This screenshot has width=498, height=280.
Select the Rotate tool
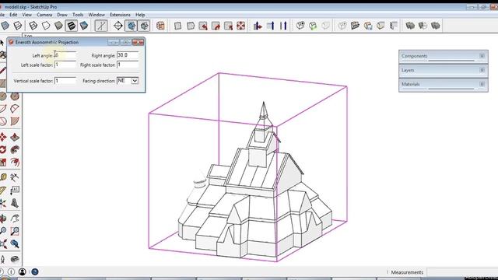[3, 149]
